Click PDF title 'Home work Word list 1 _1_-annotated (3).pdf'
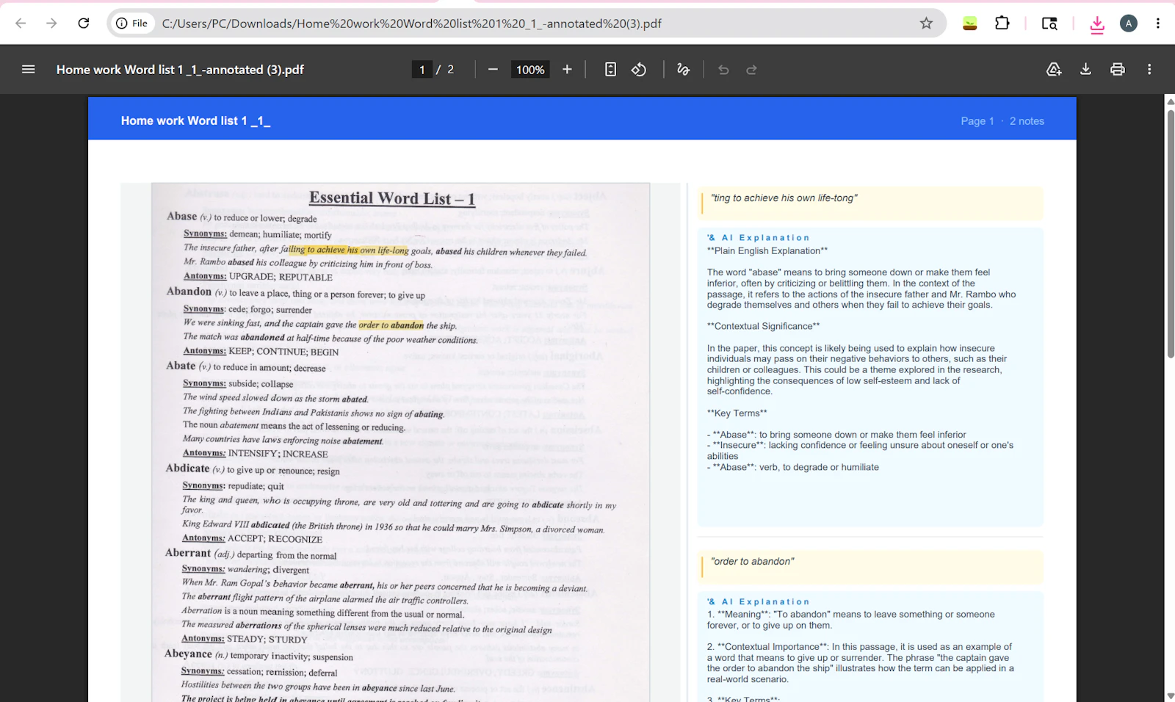This screenshot has width=1175, height=702. pyautogui.click(x=180, y=70)
